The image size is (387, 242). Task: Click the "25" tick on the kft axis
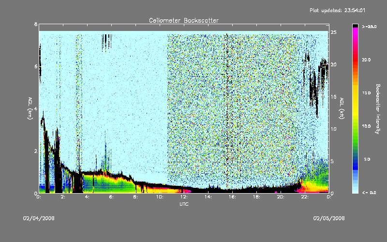click(x=333, y=32)
